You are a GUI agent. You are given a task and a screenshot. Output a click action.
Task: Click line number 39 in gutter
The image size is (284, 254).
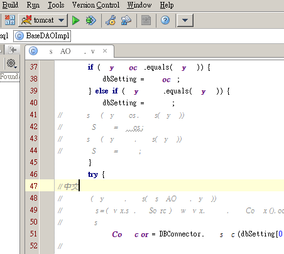pyautogui.click(x=33, y=91)
